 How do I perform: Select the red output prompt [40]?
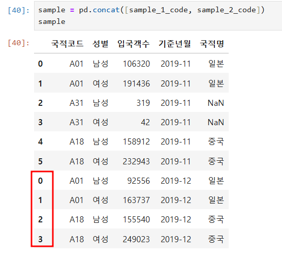[18, 43]
